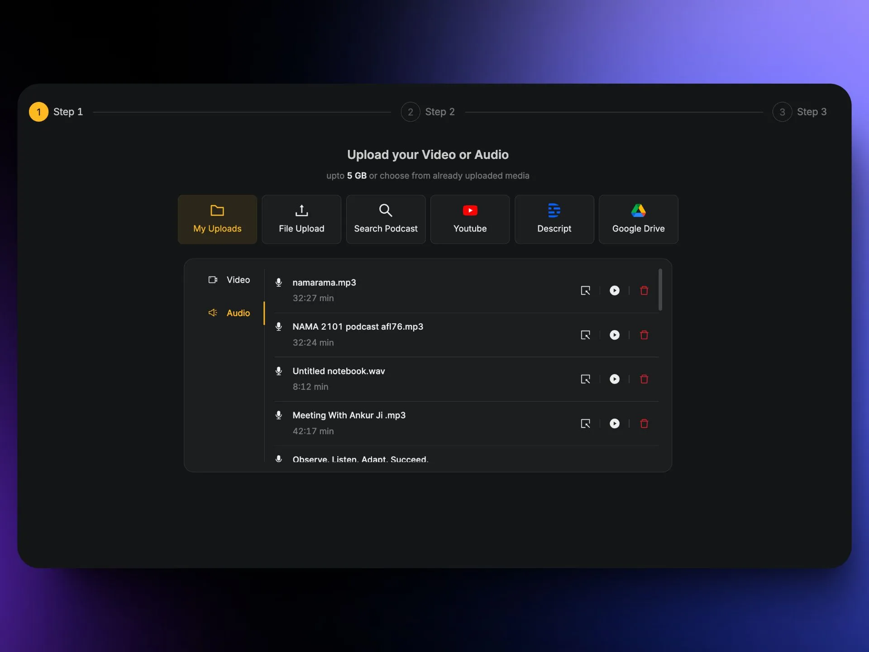Delete NAMA 2101 podcast afl76.mp3

(x=644, y=335)
